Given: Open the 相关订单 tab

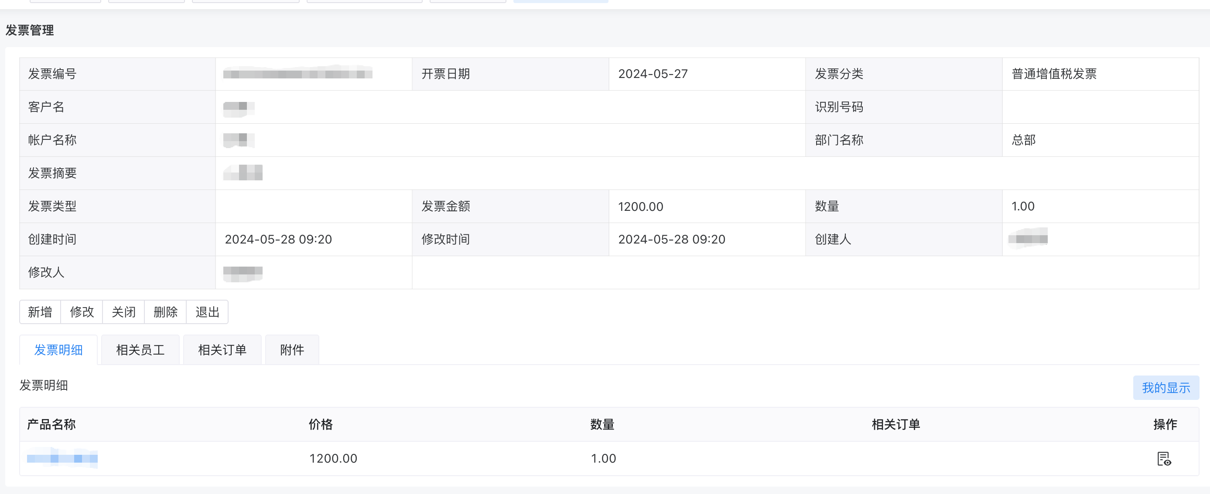Looking at the screenshot, I should click(x=222, y=350).
